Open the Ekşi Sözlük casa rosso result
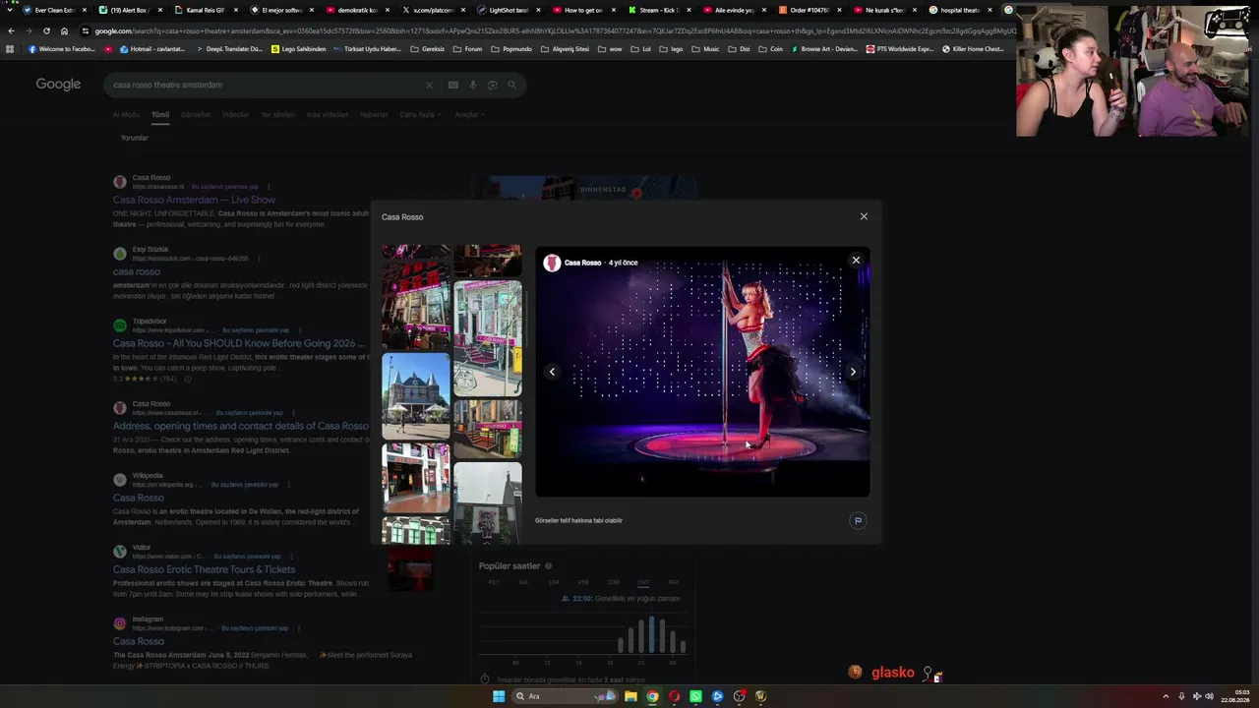This screenshot has width=1259, height=708. [136, 271]
